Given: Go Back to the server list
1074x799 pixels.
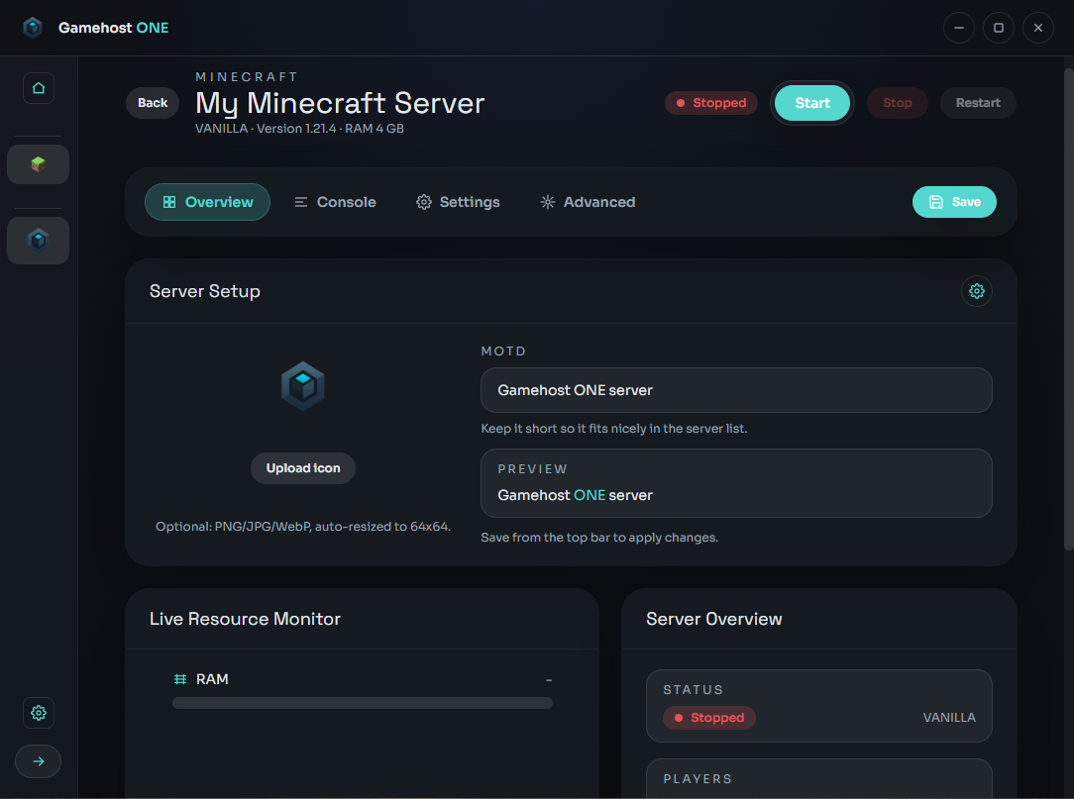Looking at the screenshot, I should (x=152, y=102).
